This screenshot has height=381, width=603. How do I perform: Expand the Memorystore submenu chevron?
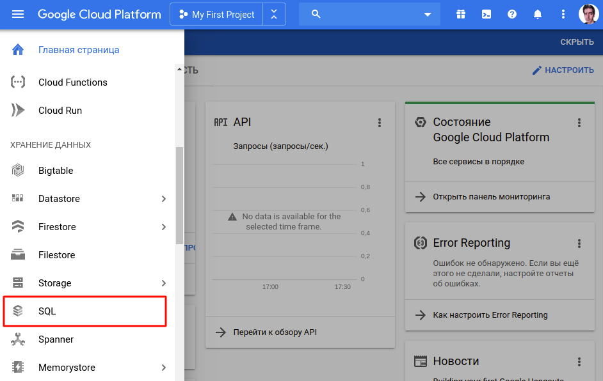click(x=164, y=368)
